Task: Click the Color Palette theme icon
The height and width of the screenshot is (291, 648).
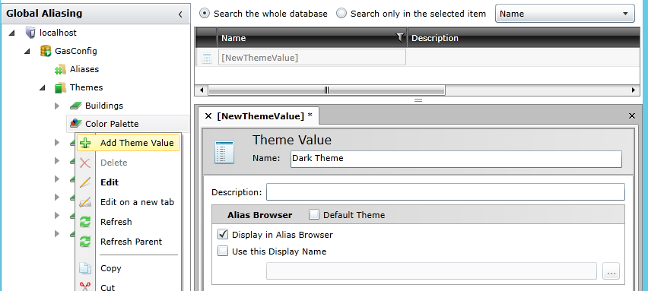Action: pos(75,123)
